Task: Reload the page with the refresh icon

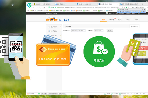Action: tap(40, 7)
